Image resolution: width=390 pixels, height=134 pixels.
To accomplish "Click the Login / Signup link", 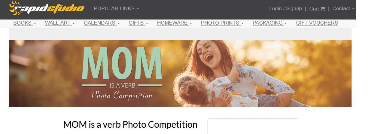I will (285, 9).
